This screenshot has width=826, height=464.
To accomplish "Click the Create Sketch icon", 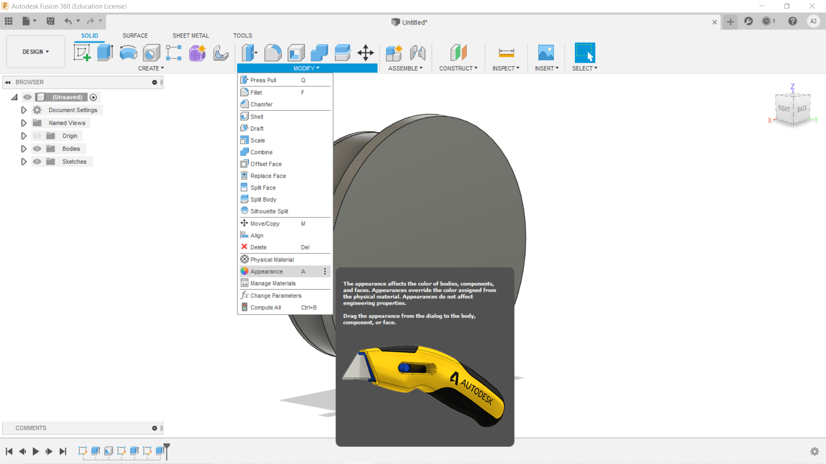I will pos(82,53).
